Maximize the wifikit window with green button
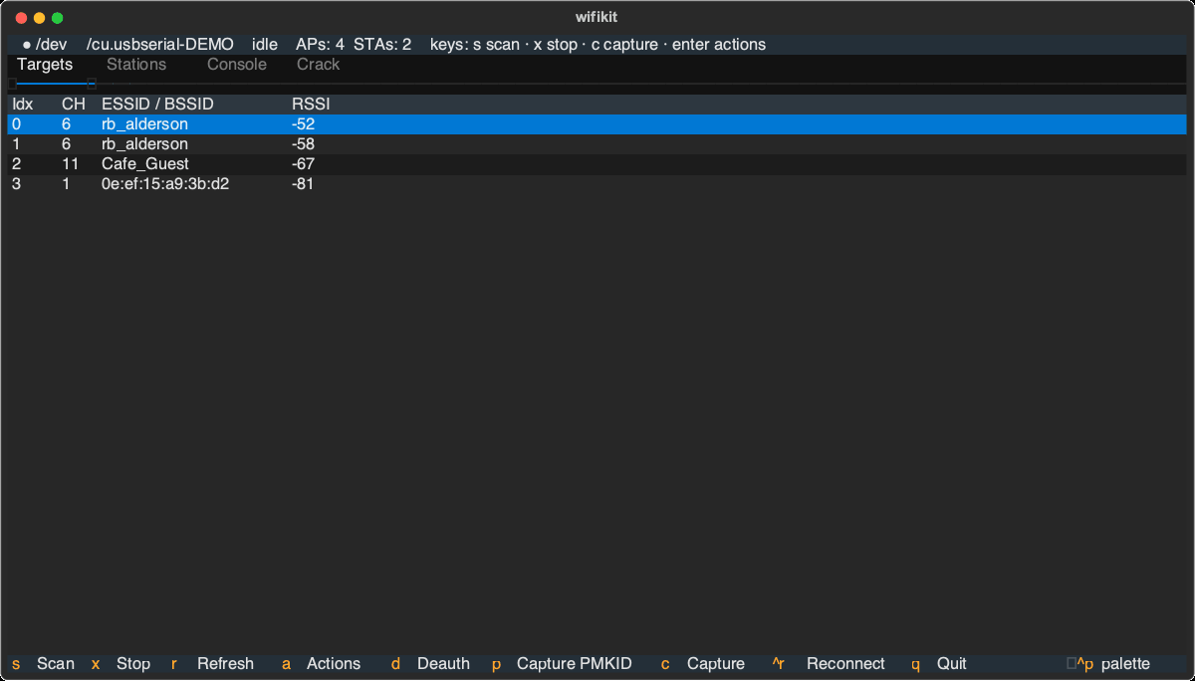This screenshot has height=681, width=1195. (57, 18)
